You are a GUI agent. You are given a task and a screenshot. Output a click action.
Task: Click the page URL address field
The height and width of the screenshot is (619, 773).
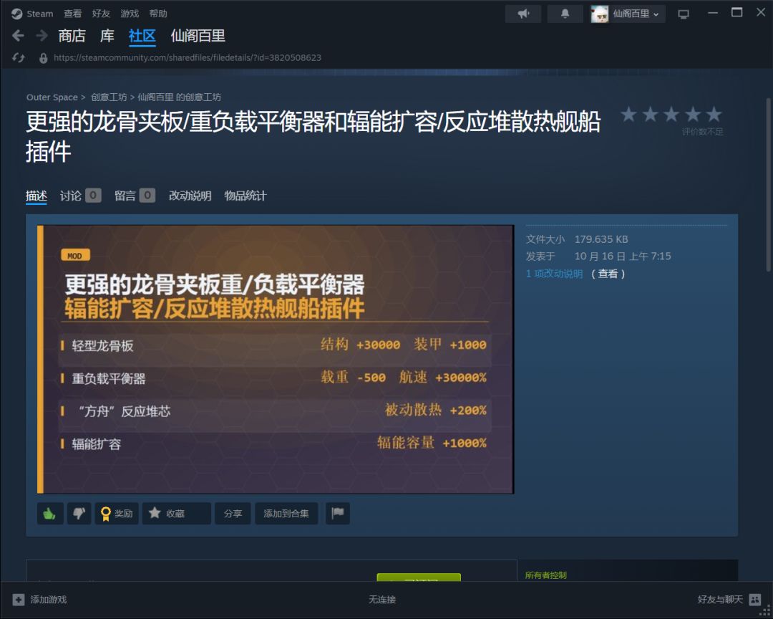pyautogui.click(x=188, y=58)
